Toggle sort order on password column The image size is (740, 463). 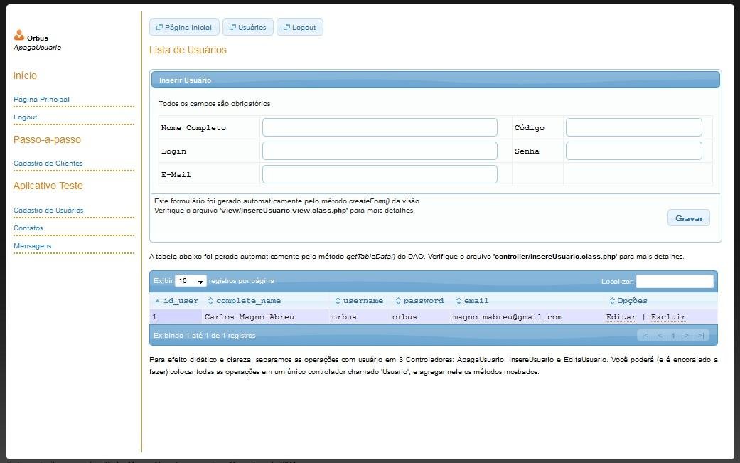point(400,300)
